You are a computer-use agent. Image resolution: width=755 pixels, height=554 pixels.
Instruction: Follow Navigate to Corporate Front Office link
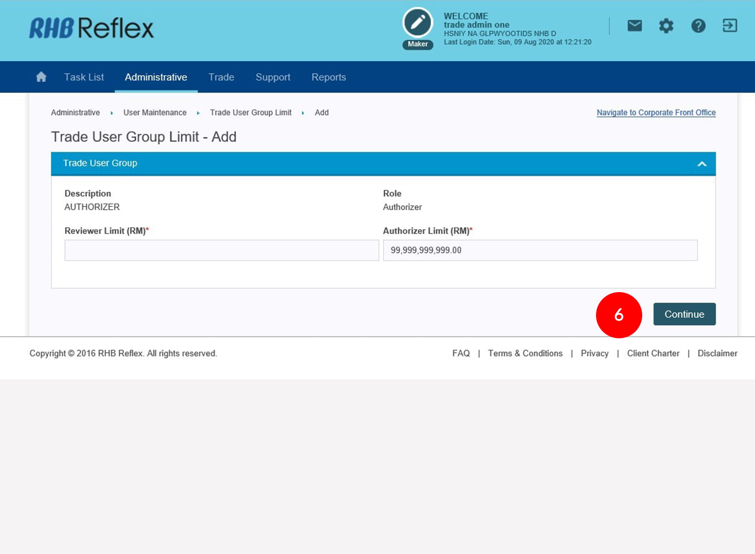tap(656, 112)
